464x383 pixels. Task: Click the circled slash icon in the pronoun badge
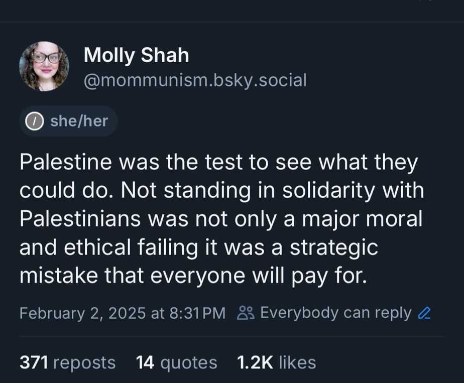(33, 120)
